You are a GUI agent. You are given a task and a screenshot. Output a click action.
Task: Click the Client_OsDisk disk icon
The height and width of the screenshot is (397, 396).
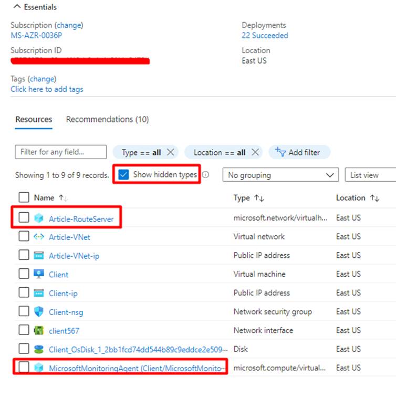pos(39,349)
